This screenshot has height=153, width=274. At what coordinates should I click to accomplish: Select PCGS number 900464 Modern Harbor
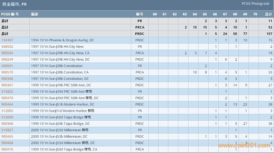[x=7, y=104]
